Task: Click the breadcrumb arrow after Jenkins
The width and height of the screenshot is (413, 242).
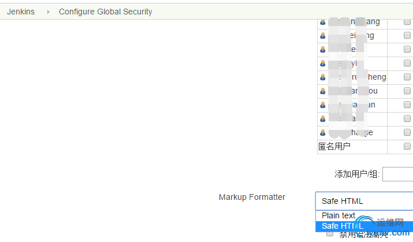Action: (48, 12)
